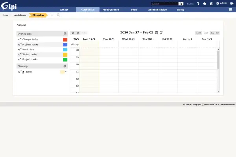Open the Administration menu
This screenshot has width=236, height=157.
click(157, 9)
